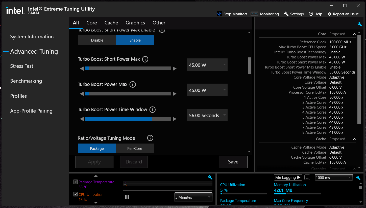Click the tuning settings vertical scrollbar thumb
The width and height of the screenshot is (366, 208).
tap(249, 66)
